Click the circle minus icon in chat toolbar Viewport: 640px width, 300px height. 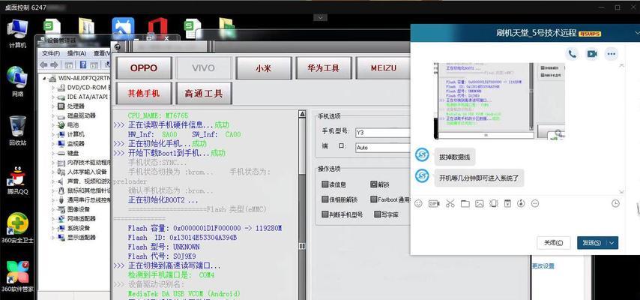[x=535, y=203]
